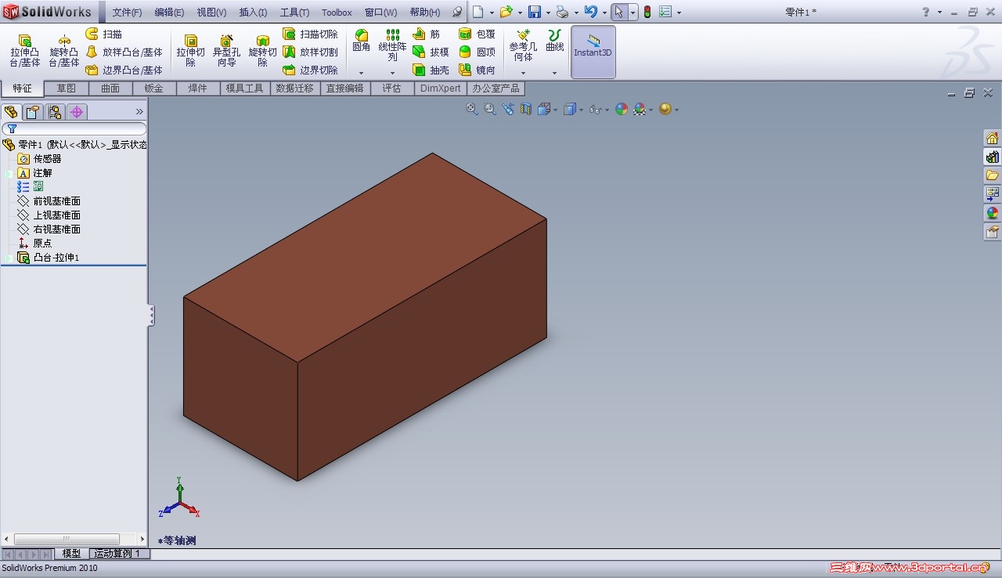Click the 参考几何体 reference geometry tool
Screen dimensions: 1002x578
(523, 46)
